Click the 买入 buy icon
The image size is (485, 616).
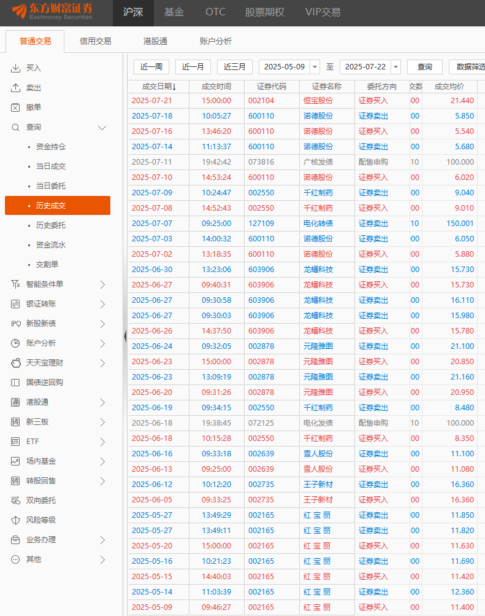click(15, 68)
